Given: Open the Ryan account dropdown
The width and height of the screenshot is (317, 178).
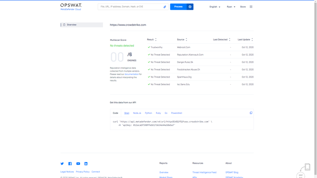Looking at the screenshot, I should [231, 7].
